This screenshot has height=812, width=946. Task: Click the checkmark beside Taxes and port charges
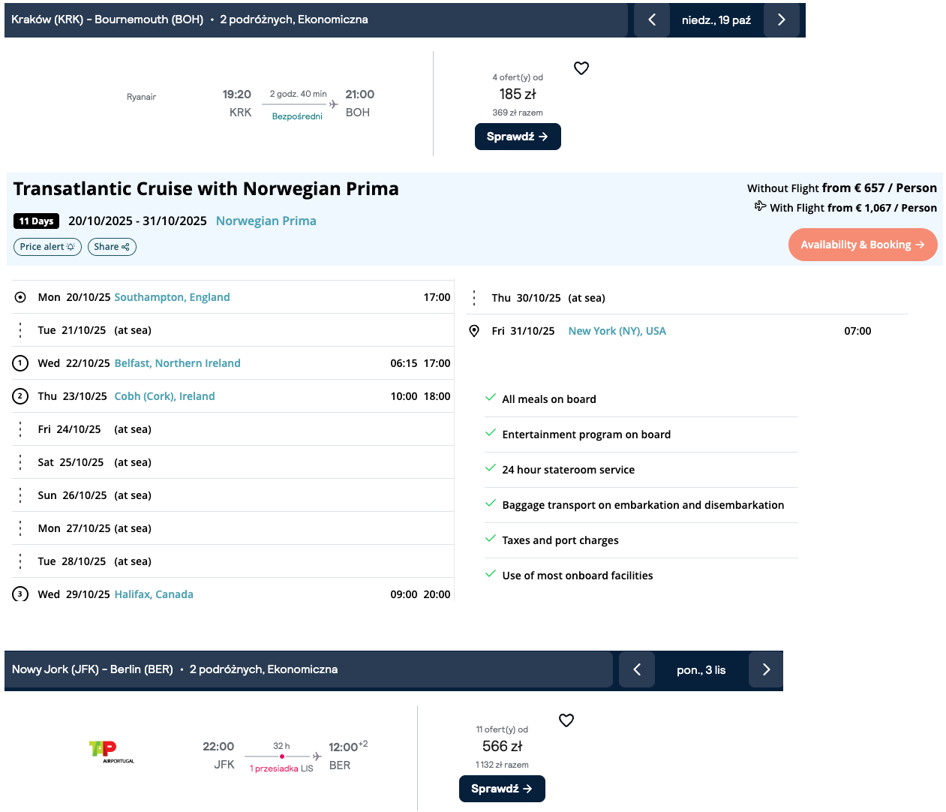491,539
